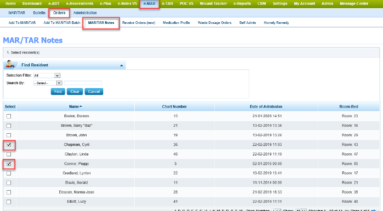Tick the checkbox for Davis, Gerald
This screenshot has height=211, width=383.
(x=9, y=182)
